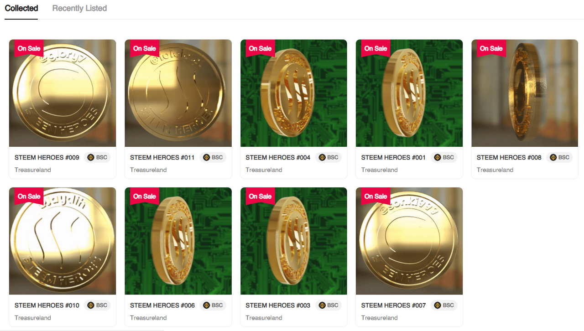Click the BSC badge on STEEM HEROES #004
584x331 pixels.
(328, 157)
